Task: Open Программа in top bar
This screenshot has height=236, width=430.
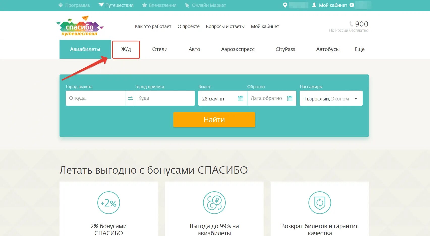Action: 77,5
